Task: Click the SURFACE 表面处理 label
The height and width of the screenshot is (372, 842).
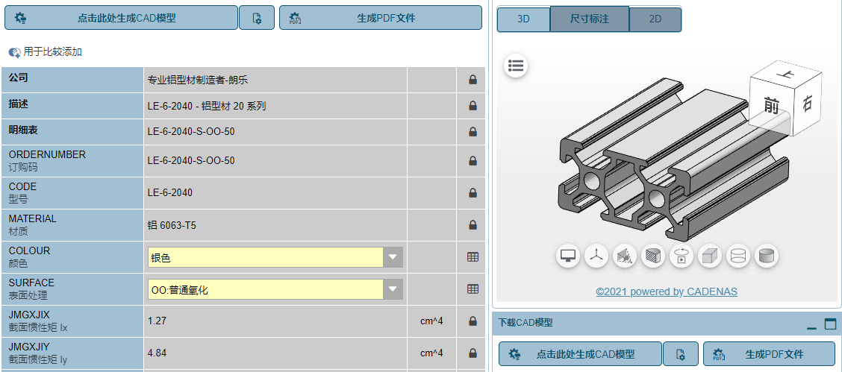Action: 31,289
